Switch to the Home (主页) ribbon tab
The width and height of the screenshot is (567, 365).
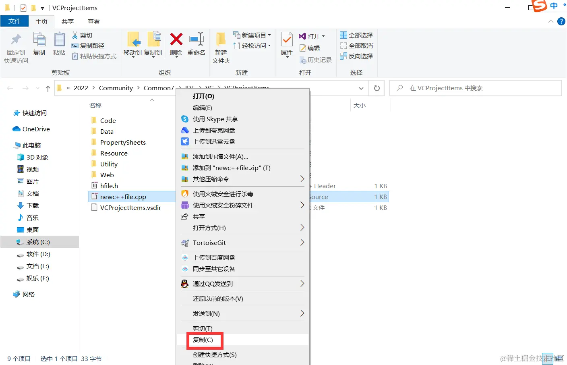tap(41, 22)
